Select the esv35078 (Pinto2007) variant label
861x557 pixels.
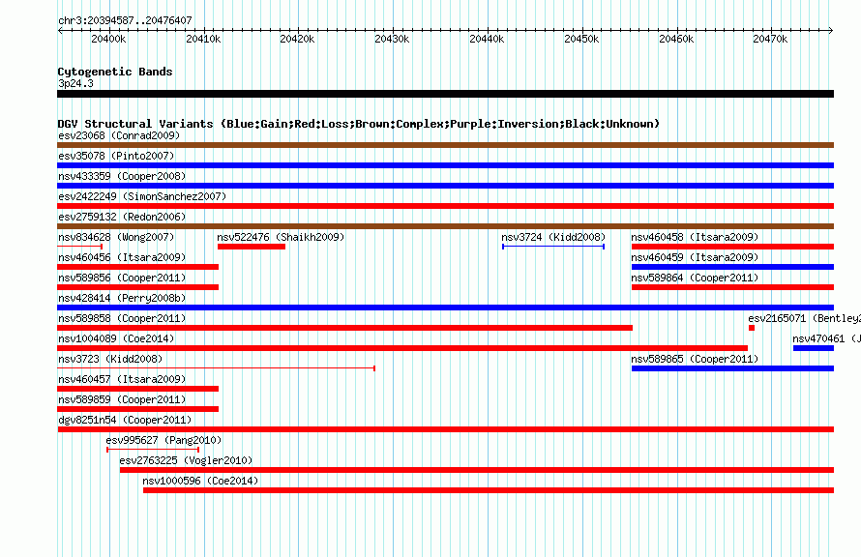[116, 156]
